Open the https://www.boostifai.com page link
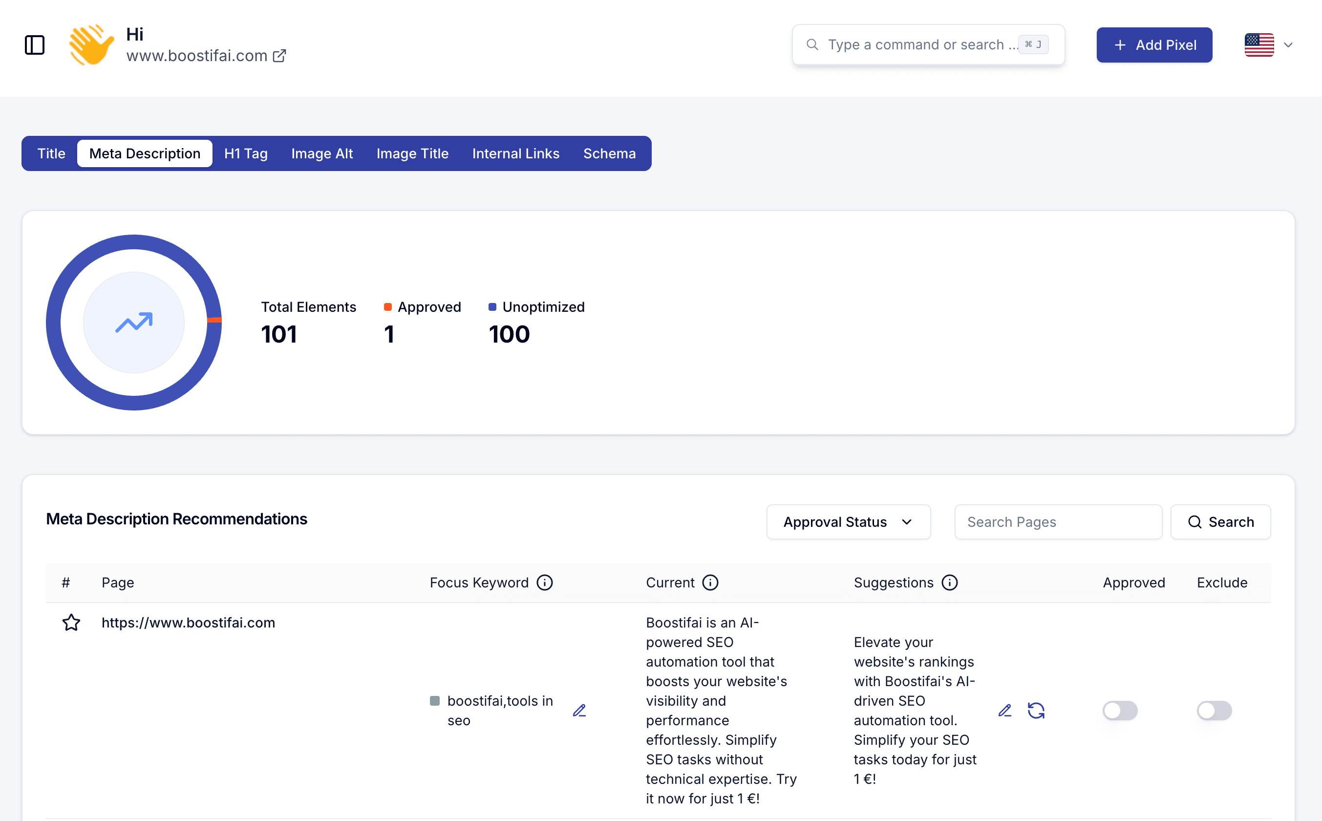Screen dimensions: 1322x821 pyautogui.click(x=188, y=622)
